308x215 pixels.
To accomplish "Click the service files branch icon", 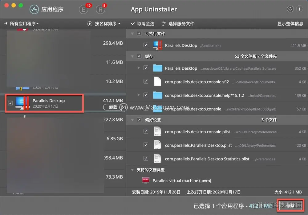I will (x=164, y=24).
